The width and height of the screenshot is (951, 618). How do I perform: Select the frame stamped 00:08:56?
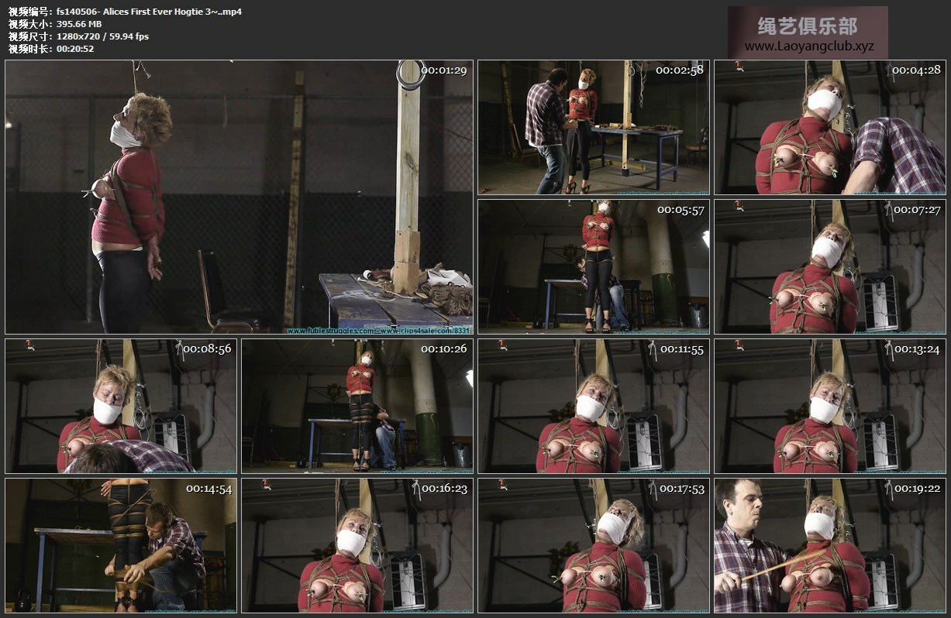click(121, 406)
